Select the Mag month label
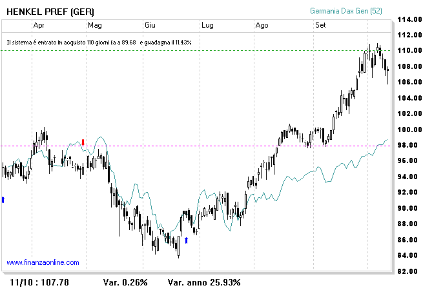The height and width of the screenshot is (290, 423). [95, 25]
